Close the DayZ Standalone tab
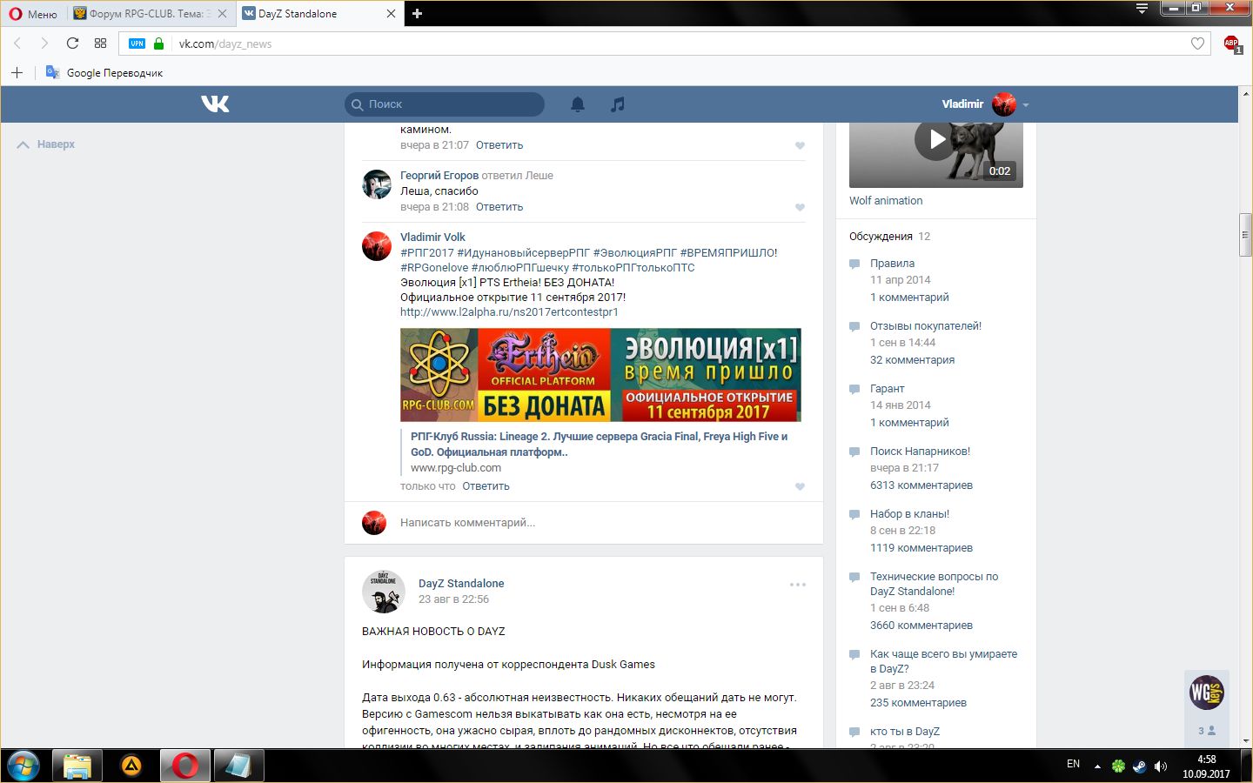The height and width of the screenshot is (783, 1253). pos(391,13)
